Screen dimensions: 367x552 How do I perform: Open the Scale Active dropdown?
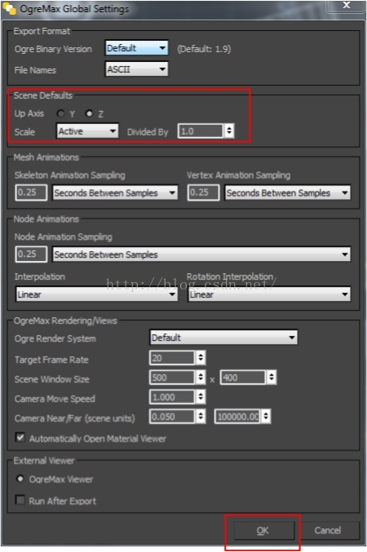[87, 131]
